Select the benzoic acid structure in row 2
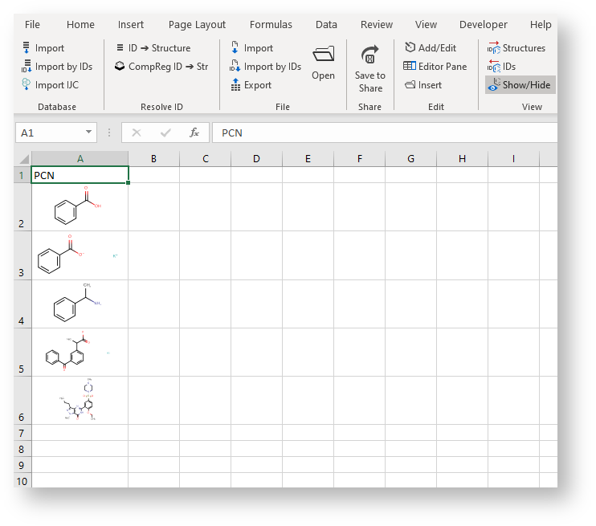596x526 pixels. (x=79, y=207)
